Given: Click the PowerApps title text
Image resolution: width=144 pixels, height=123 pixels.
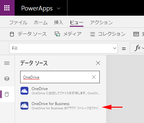Looking at the screenshot, I should (37, 8).
